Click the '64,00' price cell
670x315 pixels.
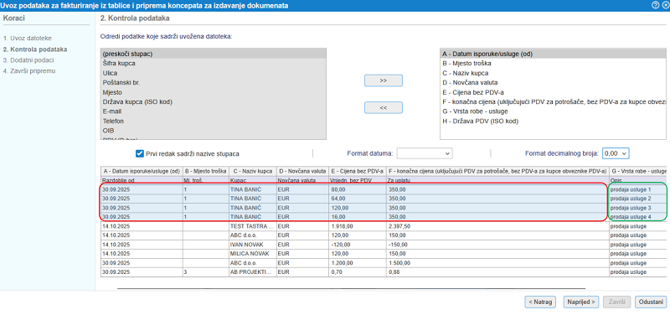click(358, 199)
